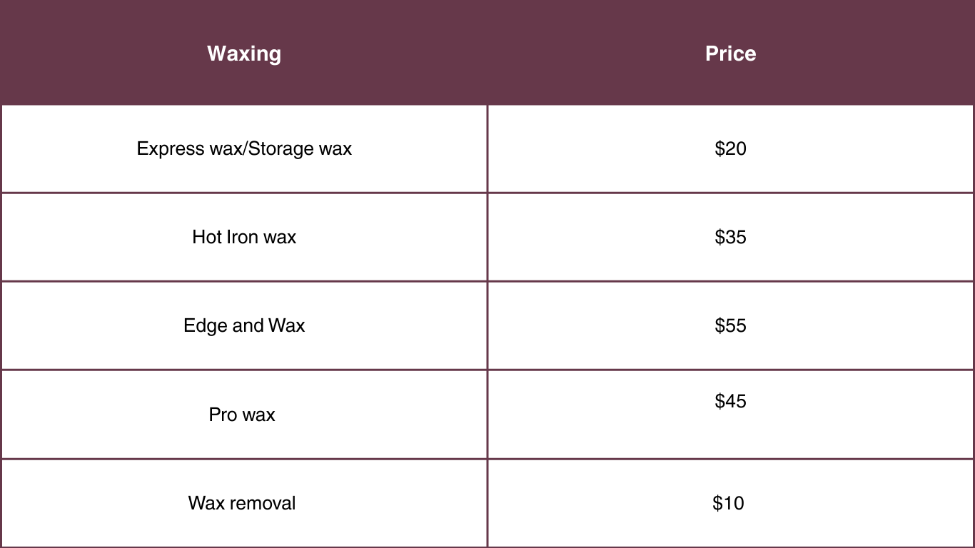
Task: Select the $45 price cell
Action: coord(730,401)
